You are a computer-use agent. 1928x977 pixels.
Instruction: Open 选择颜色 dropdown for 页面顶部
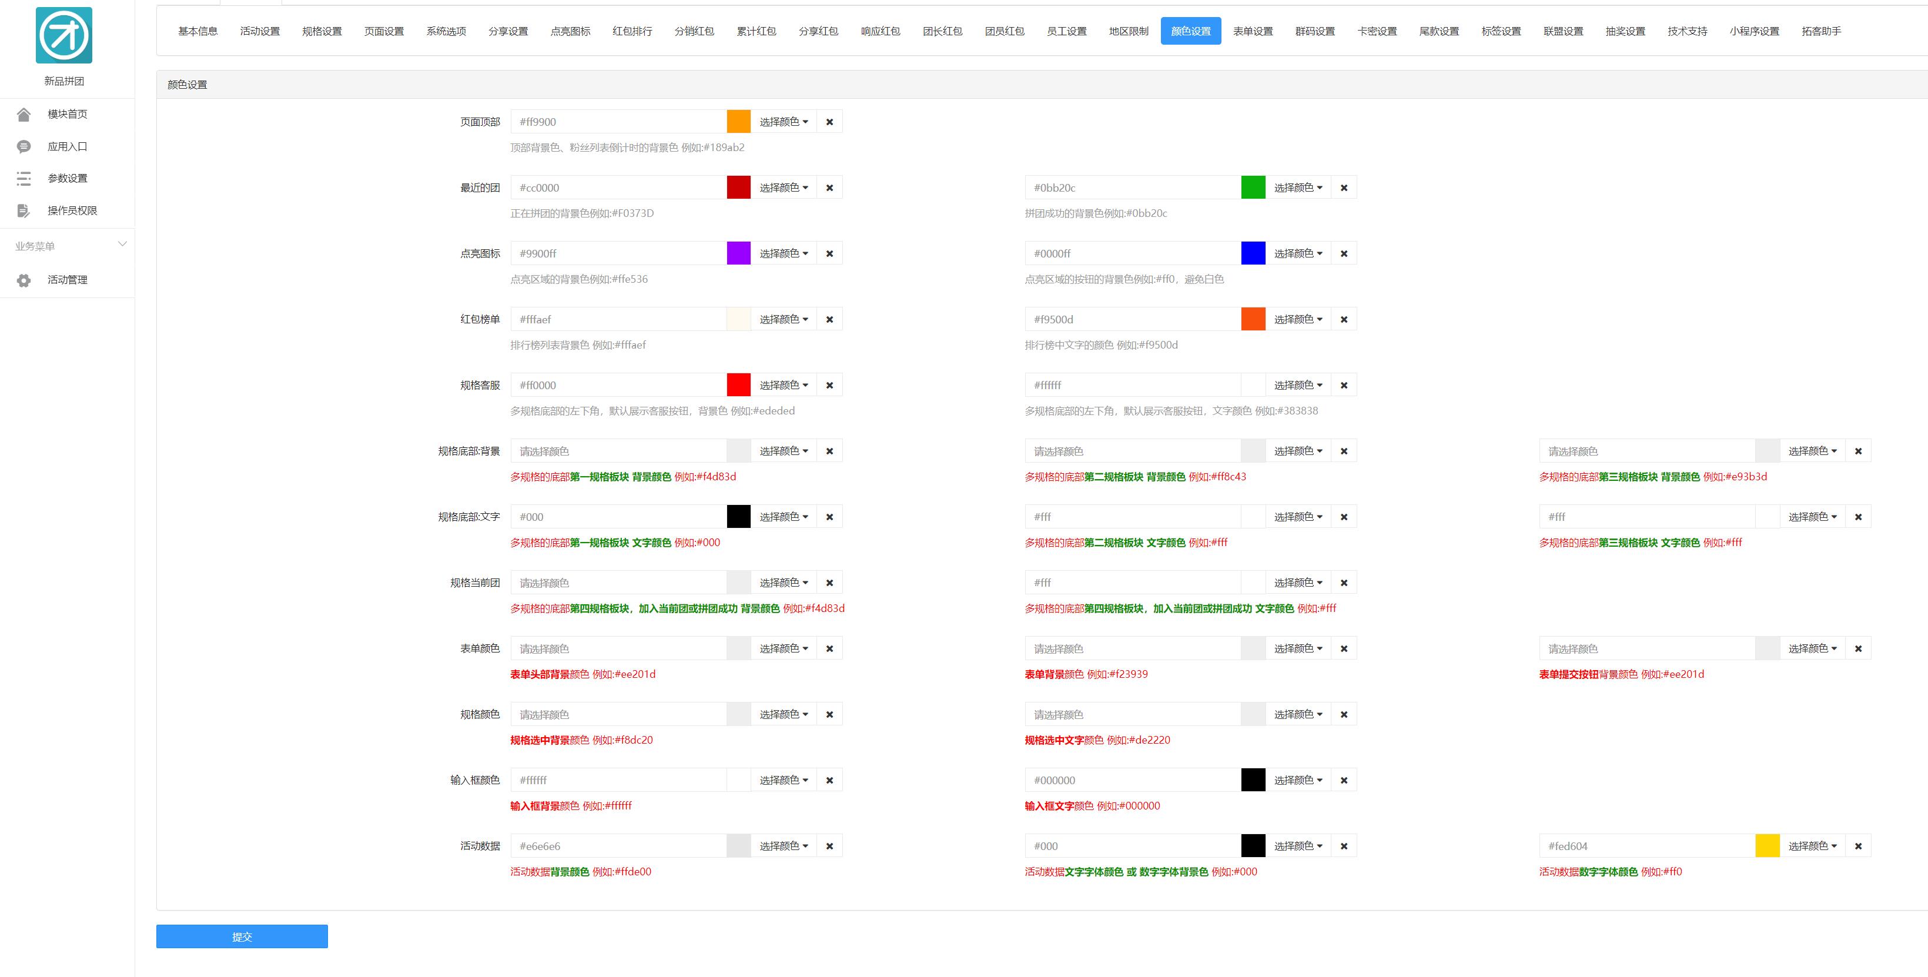click(784, 122)
